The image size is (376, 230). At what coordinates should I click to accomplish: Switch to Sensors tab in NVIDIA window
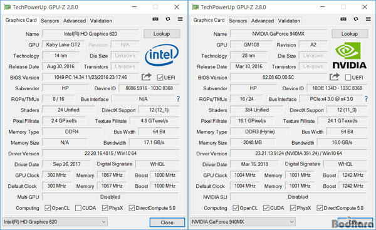[238, 21]
